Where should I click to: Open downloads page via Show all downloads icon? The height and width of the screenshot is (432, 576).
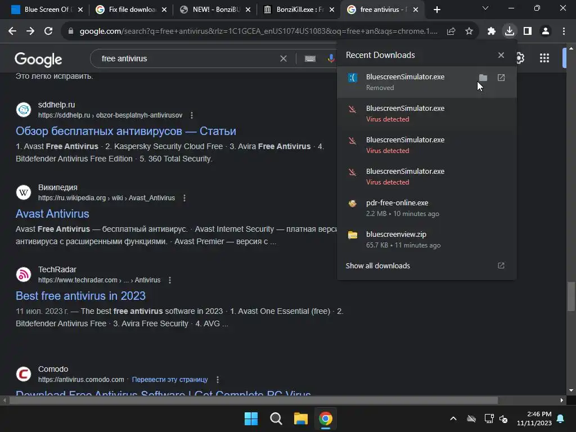pyautogui.click(x=501, y=265)
